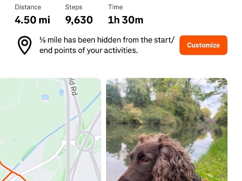Viewport: 242px width, 181px height.
Task: Tap the 1h 30m time value
Action: 125,20
